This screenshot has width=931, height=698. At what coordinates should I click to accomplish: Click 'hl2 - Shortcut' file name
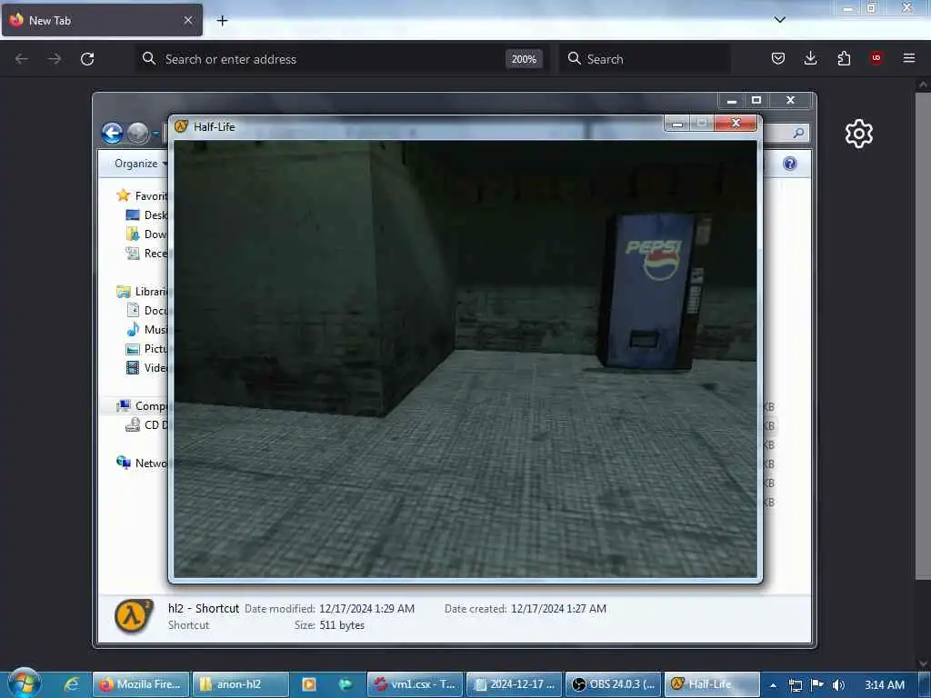pos(204,608)
